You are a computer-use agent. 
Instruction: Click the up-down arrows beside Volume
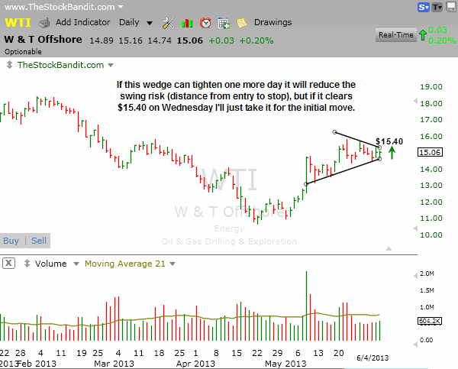(27, 263)
